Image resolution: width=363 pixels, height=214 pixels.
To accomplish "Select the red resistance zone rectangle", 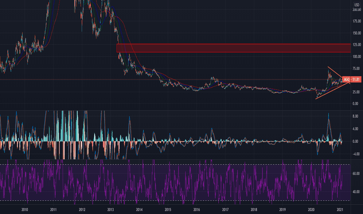I will (x=234, y=48).
